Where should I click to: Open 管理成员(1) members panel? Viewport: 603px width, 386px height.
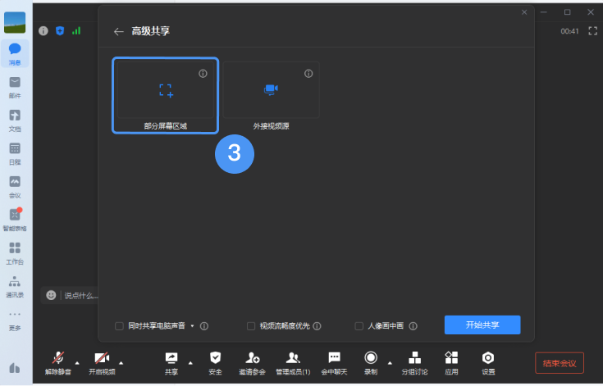point(293,363)
